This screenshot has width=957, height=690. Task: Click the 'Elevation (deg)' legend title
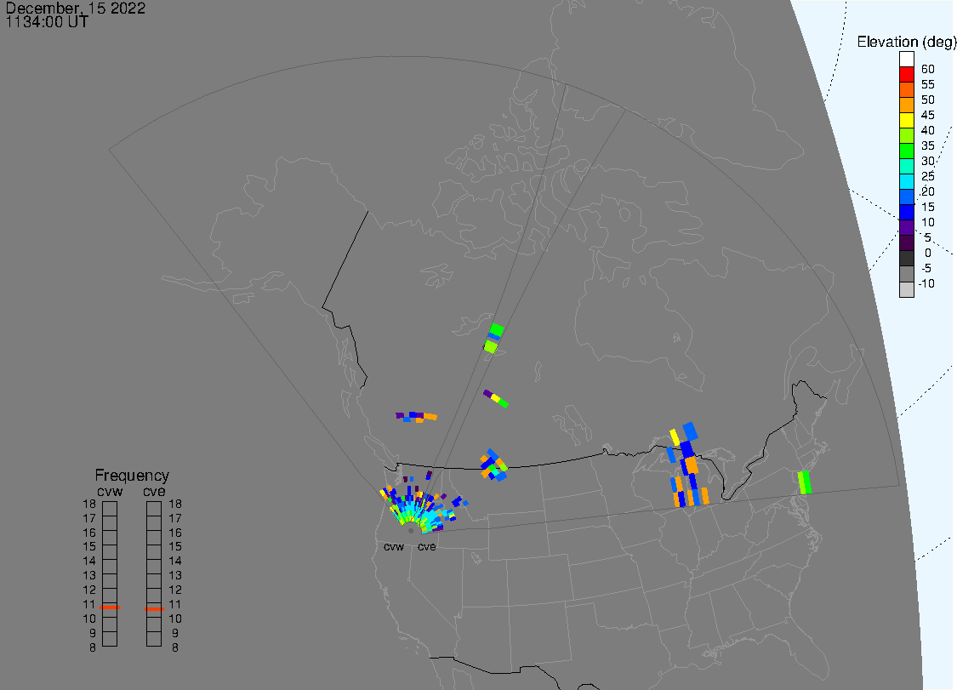pos(906,42)
